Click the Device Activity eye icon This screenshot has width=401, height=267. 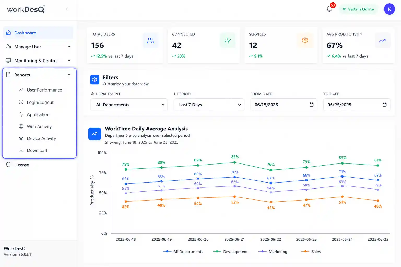point(21,138)
